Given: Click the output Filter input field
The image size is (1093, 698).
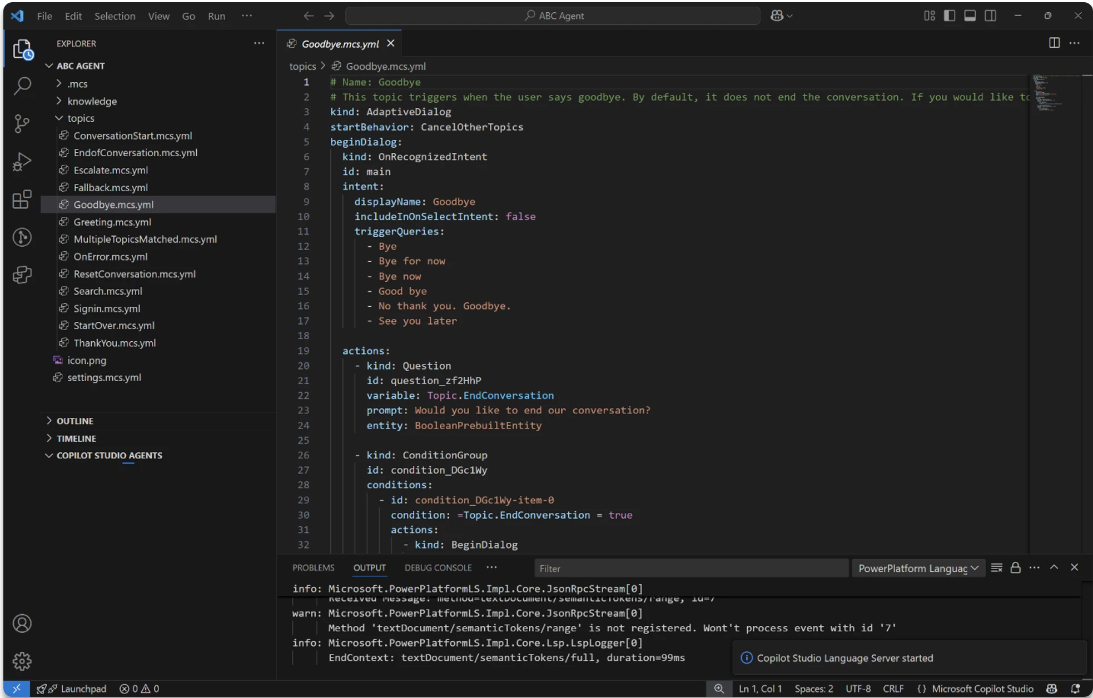Looking at the screenshot, I should (x=689, y=567).
